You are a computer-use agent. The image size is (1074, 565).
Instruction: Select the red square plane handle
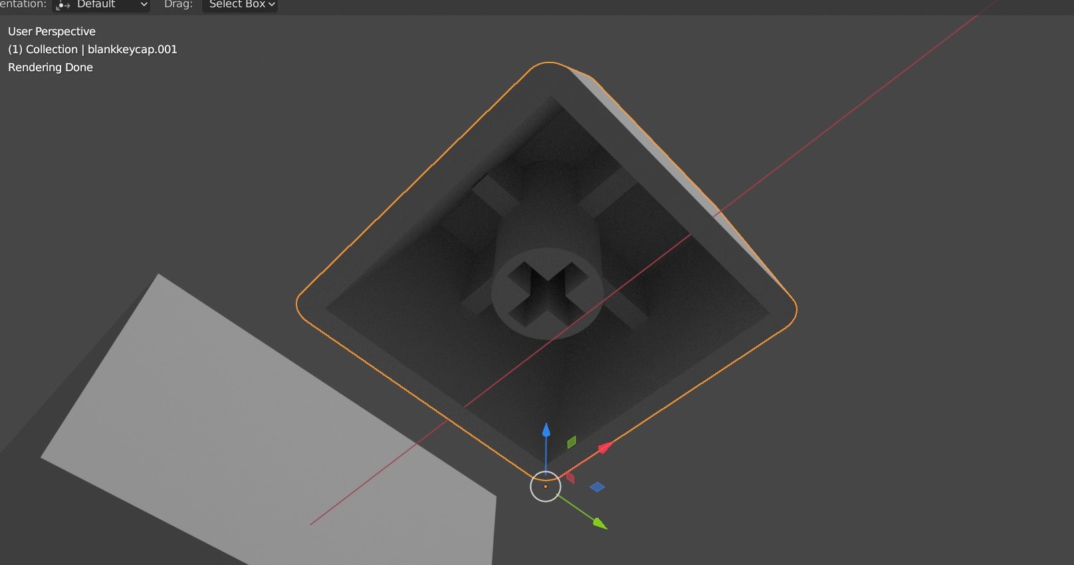tap(570, 478)
